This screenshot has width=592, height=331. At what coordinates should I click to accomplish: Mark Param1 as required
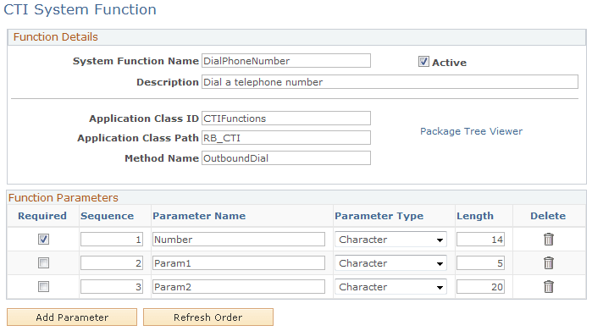[43, 263]
